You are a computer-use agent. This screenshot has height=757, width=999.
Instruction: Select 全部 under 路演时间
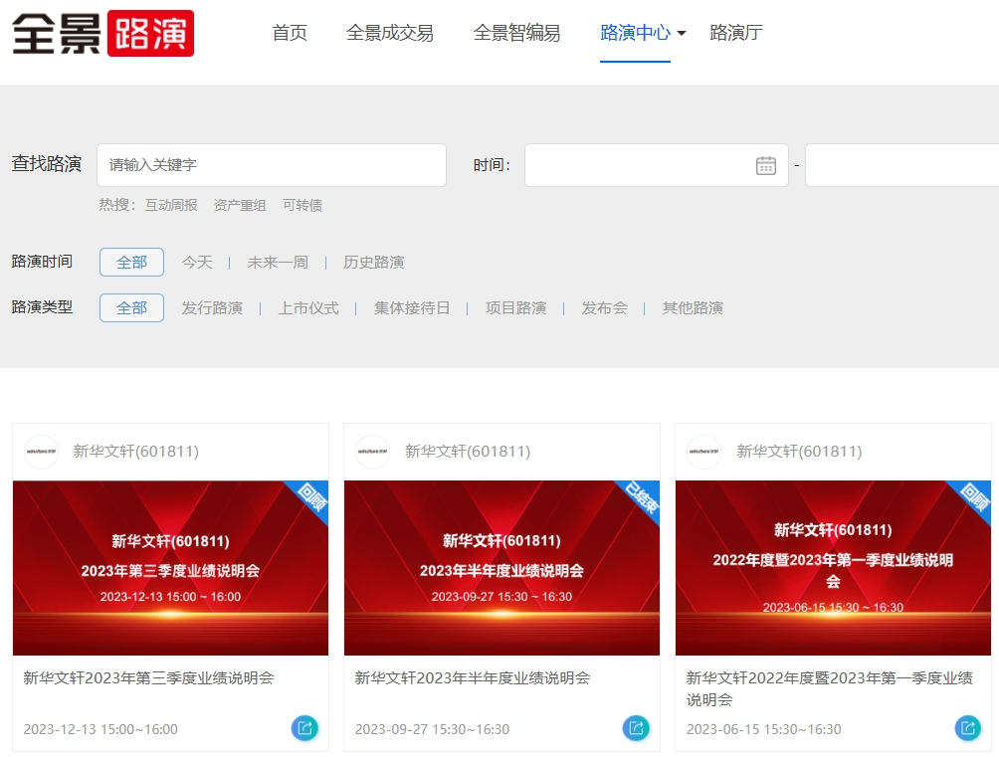pyautogui.click(x=132, y=262)
